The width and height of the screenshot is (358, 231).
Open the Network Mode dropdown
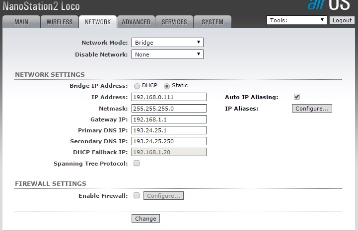click(x=168, y=43)
